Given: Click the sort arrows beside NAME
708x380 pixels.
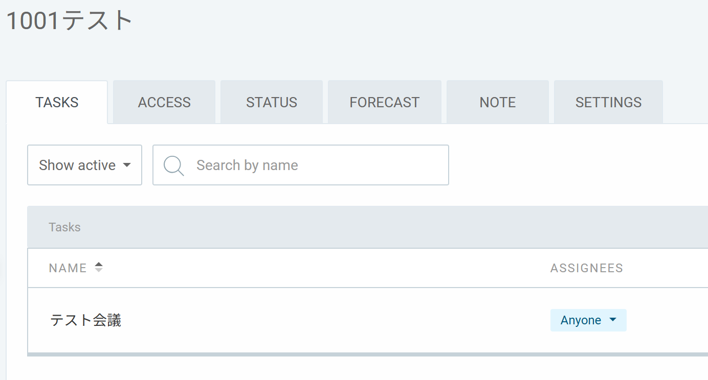Looking at the screenshot, I should click(99, 267).
